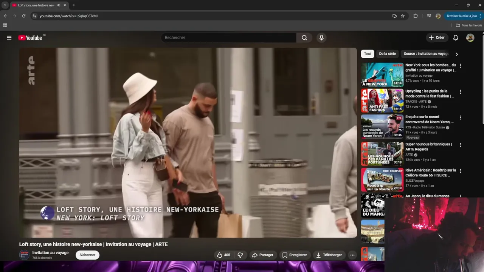Click the Nouveau badge on RTS video

click(413, 138)
